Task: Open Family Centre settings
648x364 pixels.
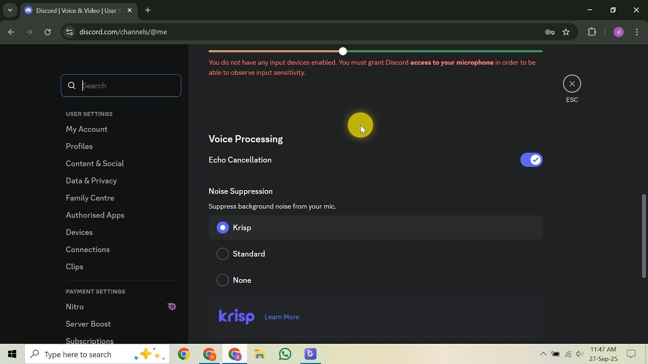Action: click(x=90, y=198)
